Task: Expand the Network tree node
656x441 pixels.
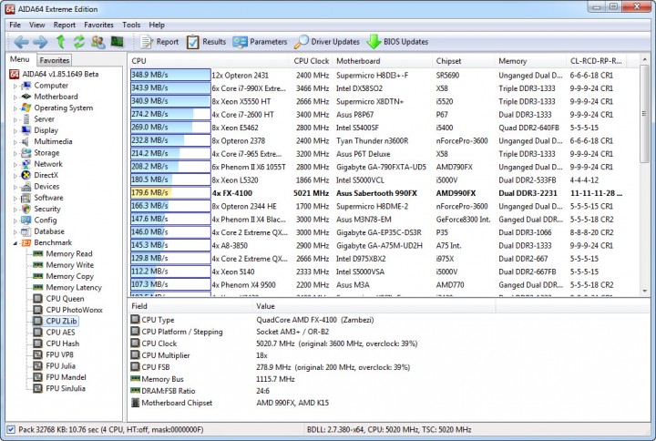Action: [x=15, y=164]
